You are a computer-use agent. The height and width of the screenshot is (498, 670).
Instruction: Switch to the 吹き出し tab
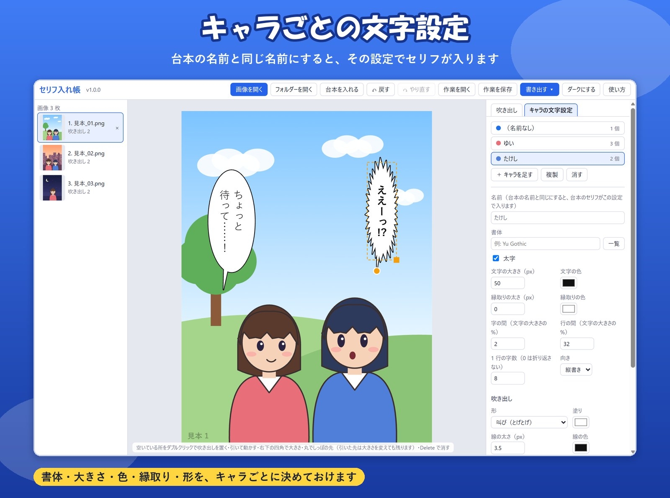(x=507, y=110)
